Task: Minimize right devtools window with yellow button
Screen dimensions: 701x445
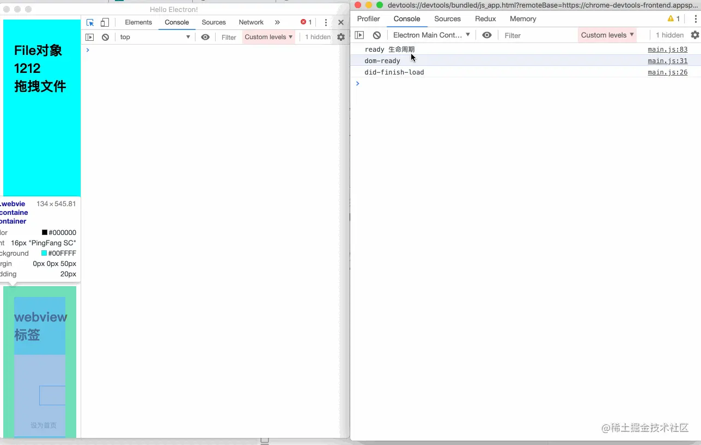Action: click(369, 5)
